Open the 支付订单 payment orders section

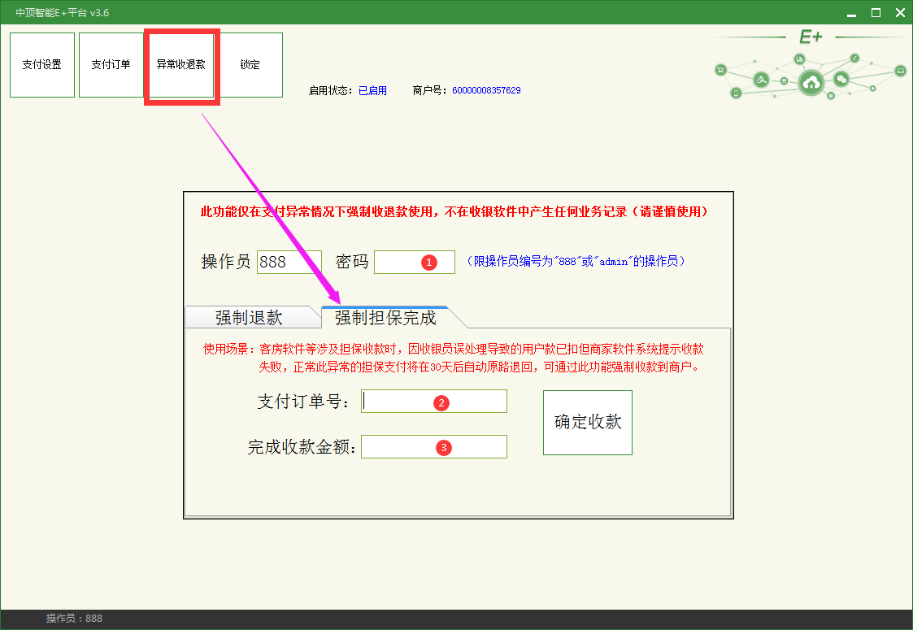(111, 65)
